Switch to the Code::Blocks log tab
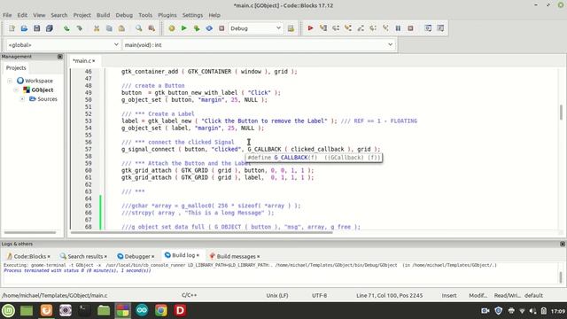Screen dimensions: 567x319 click(x=28, y=256)
